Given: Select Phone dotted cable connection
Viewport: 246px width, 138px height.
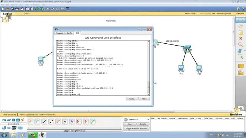Looking at the screenshot, I should (x=65, y=122).
